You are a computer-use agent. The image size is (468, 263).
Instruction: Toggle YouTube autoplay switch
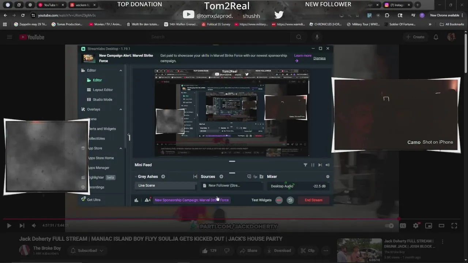[390, 226]
